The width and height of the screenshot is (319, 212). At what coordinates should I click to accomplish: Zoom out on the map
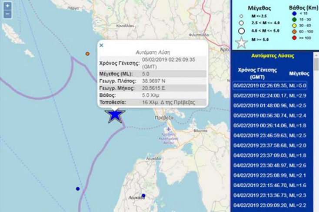8,14
